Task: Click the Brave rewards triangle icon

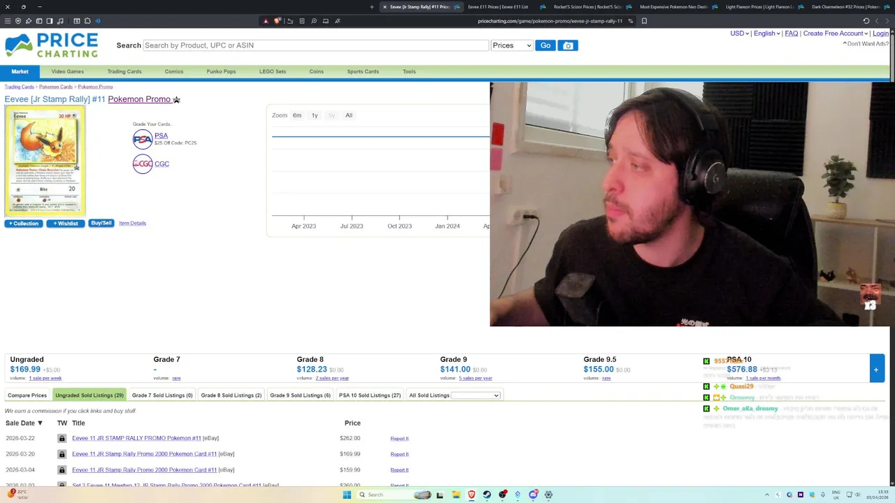Action: (266, 21)
